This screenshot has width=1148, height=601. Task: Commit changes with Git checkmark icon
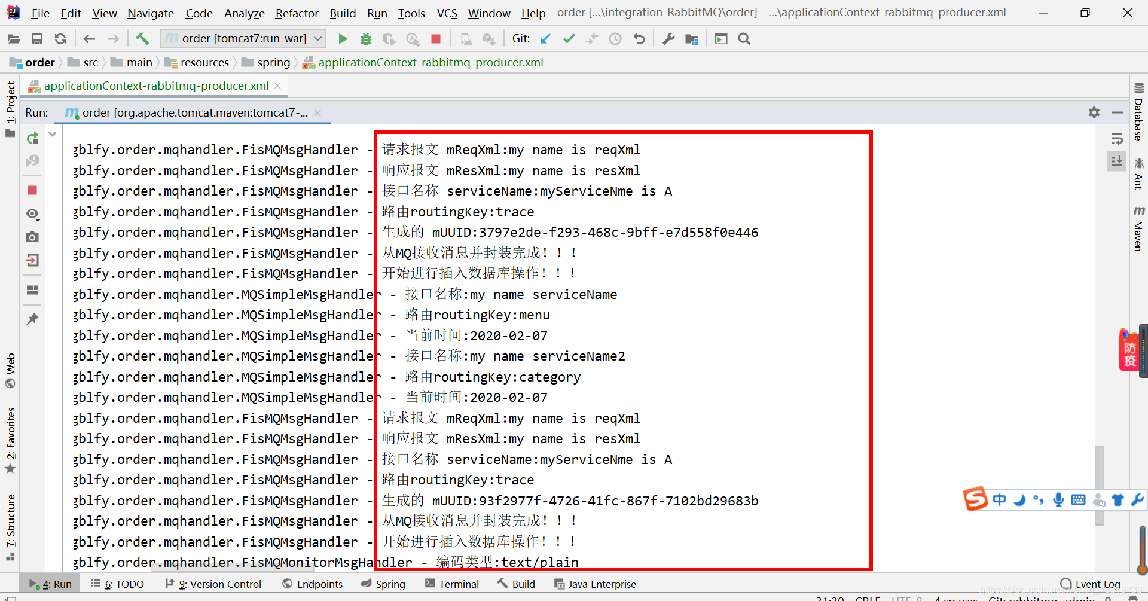click(x=569, y=39)
